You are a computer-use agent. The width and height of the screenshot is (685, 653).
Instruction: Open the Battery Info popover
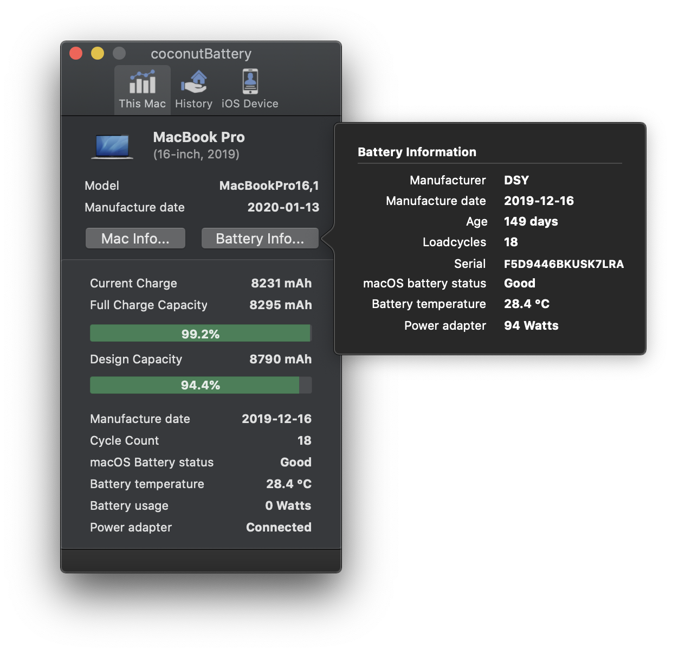260,238
